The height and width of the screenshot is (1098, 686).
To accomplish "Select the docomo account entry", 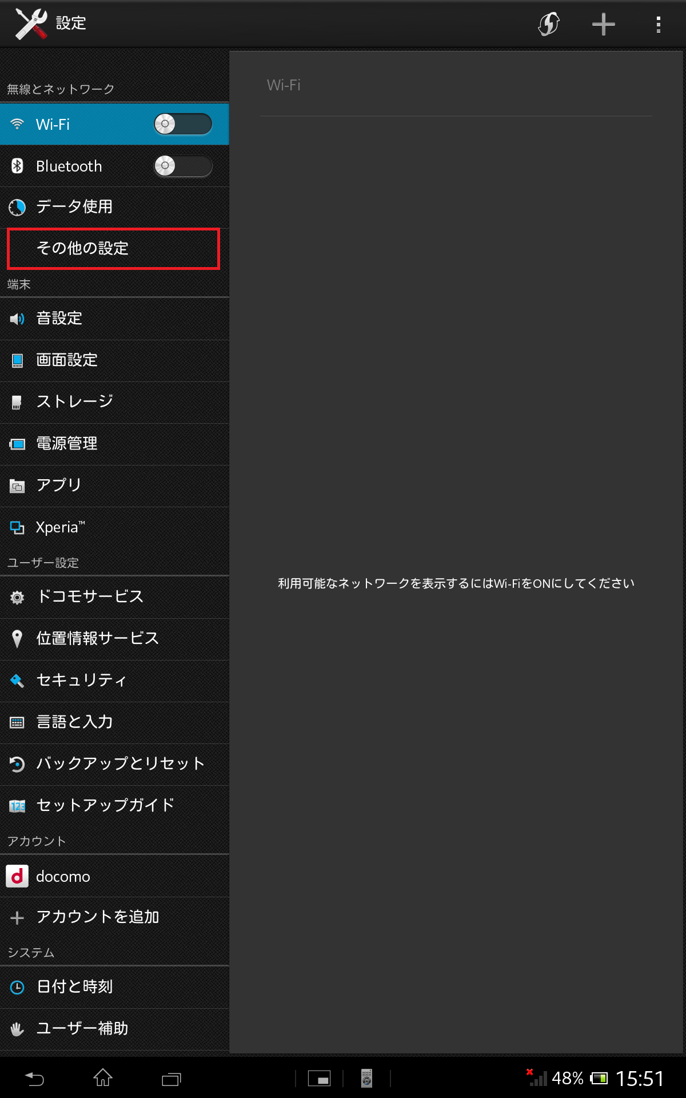I will (114, 876).
